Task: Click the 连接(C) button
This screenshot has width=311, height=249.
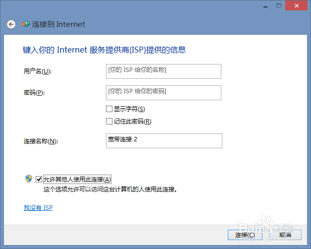Action: (x=245, y=235)
